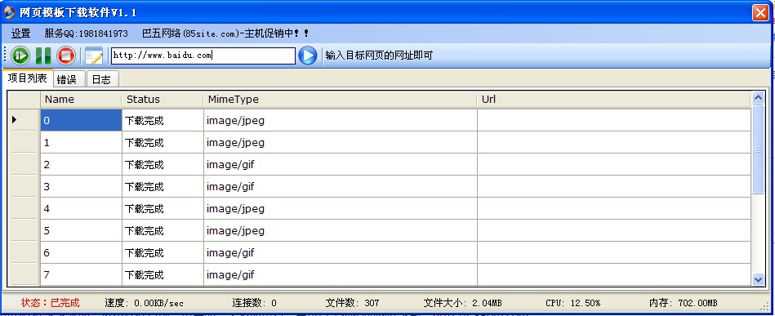The width and height of the screenshot is (775, 316).
Task: Select Name cell '3'
Action: click(81, 186)
